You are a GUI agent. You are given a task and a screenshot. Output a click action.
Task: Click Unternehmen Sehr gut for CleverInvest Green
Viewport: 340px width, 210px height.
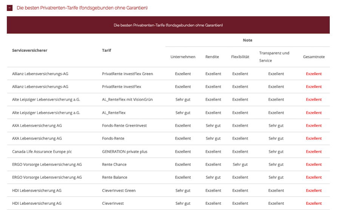coord(183,190)
